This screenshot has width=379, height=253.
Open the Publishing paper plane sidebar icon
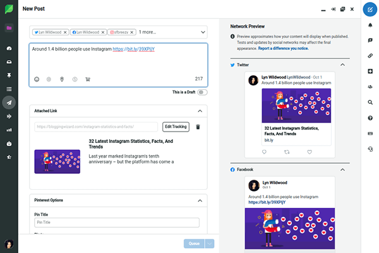click(x=9, y=102)
